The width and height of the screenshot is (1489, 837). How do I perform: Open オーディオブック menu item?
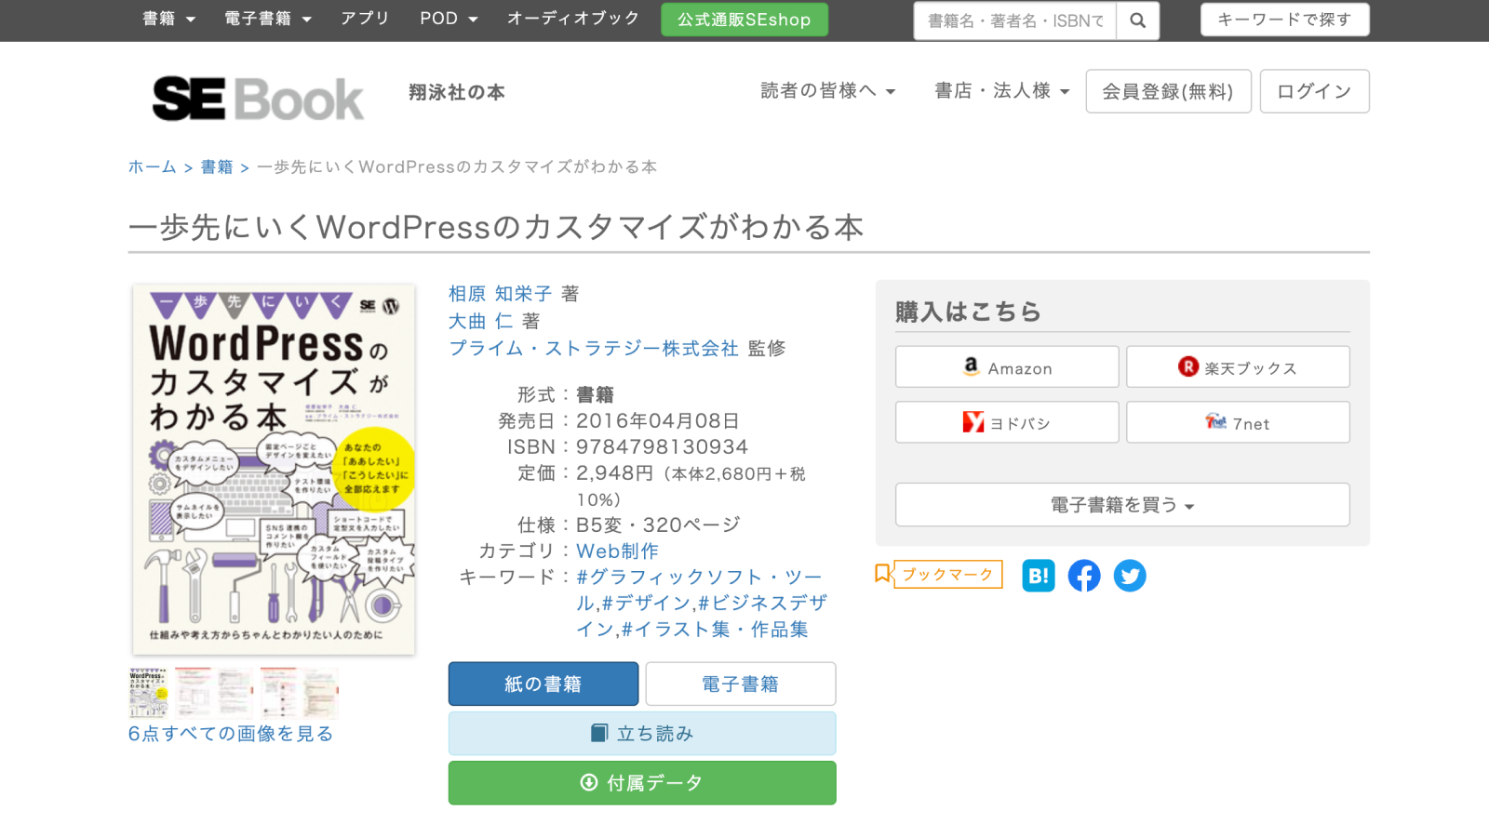pos(573,19)
